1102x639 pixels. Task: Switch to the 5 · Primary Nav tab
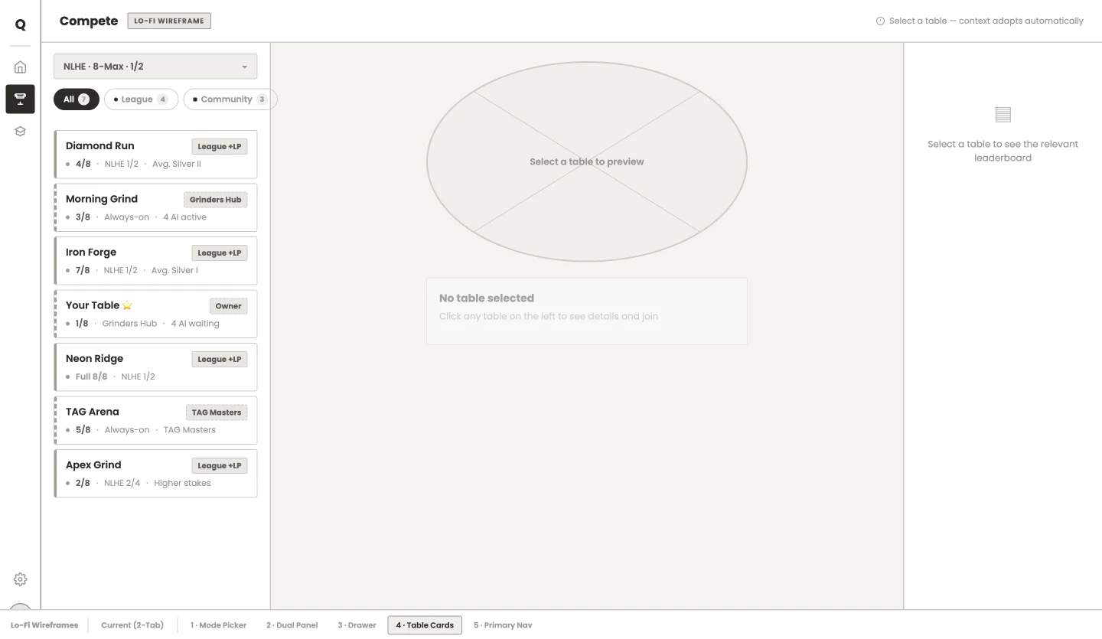tap(503, 625)
